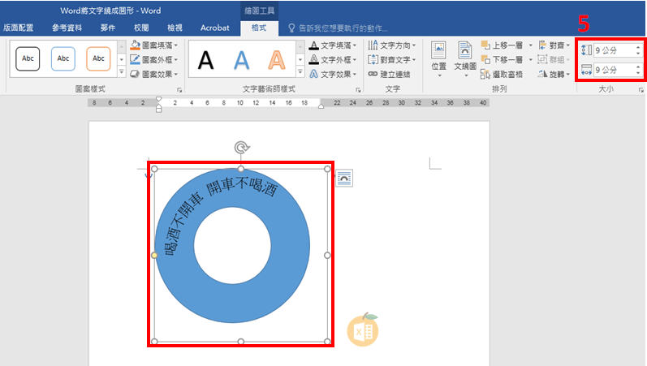Expand the shape styles gallery more arrow
Screen dimensions: 647x366
[122, 72]
